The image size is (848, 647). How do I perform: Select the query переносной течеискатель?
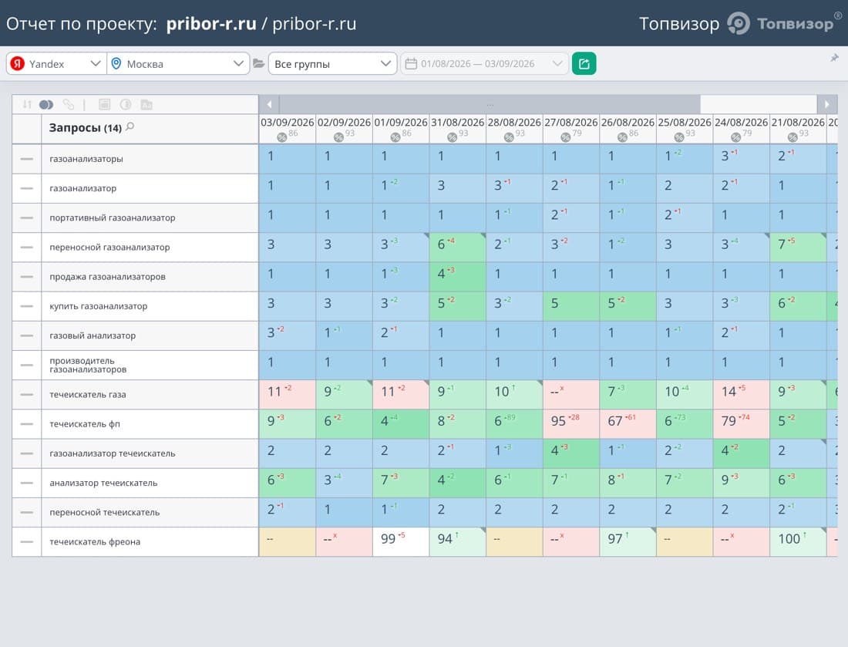tap(104, 513)
